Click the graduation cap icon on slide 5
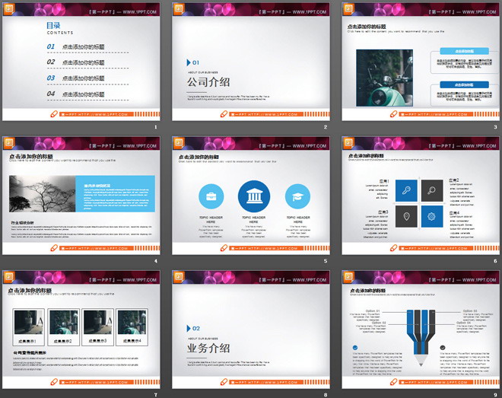 pyautogui.click(x=297, y=196)
